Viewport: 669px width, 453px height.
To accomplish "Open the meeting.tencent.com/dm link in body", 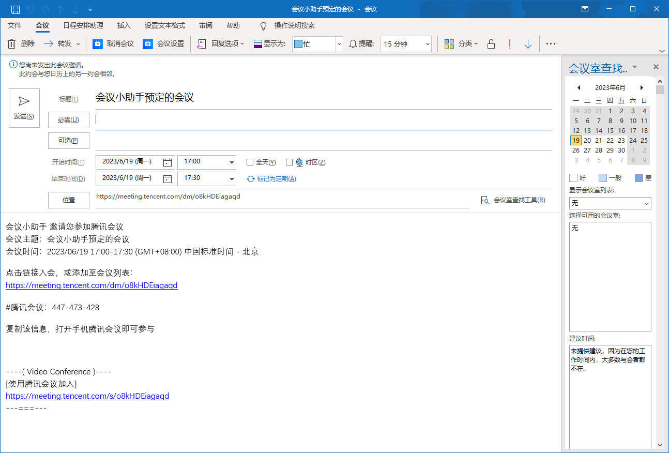I will click(x=92, y=285).
